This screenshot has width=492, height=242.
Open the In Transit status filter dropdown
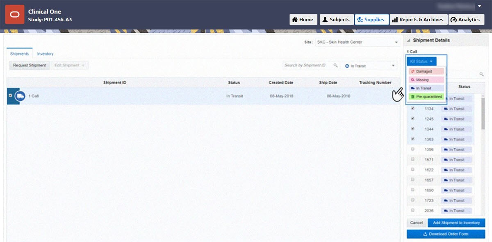[369, 66]
